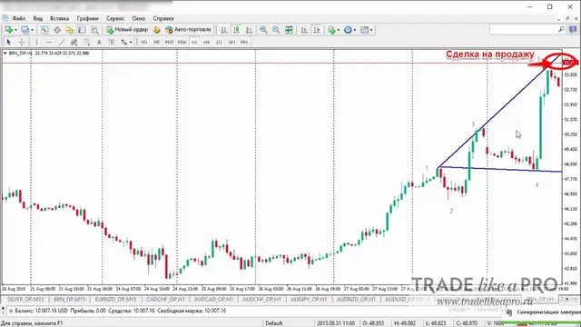This screenshot has width=581, height=327.
Task: Switch timeframe to D1
Action: [220, 42]
